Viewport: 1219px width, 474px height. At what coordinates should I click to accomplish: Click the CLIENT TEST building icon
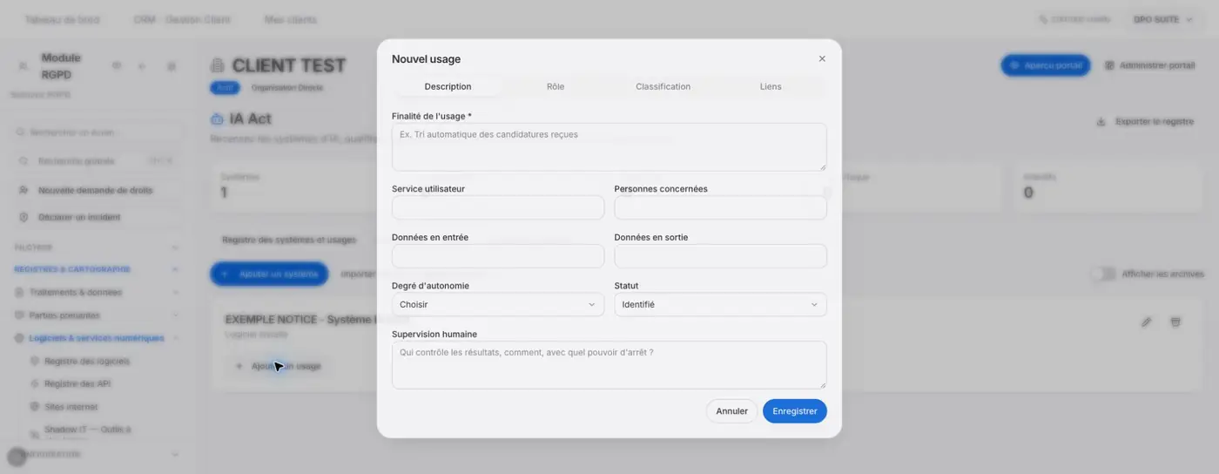pyautogui.click(x=218, y=66)
